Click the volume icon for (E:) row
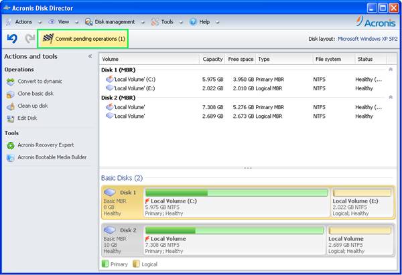The height and width of the screenshot is (275, 402). 109,88
